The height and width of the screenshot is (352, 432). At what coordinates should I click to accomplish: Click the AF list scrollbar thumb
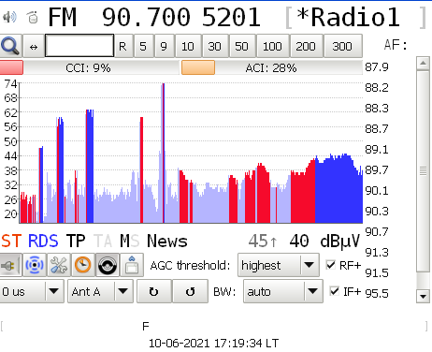point(423,171)
